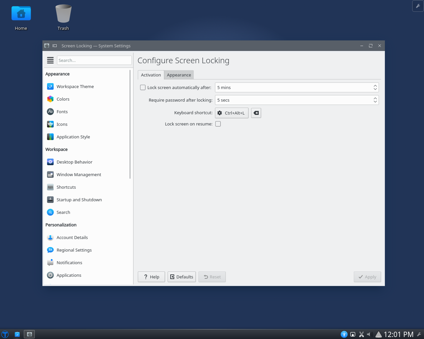Screen dimensions: 424x339
Task: Click the clock showing 12:01 PM
Action: (398, 334)
